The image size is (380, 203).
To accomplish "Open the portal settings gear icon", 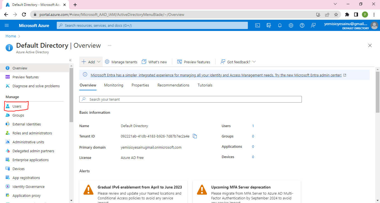I will 291,25.
